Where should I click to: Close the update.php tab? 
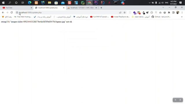click(x=64, y=8)
